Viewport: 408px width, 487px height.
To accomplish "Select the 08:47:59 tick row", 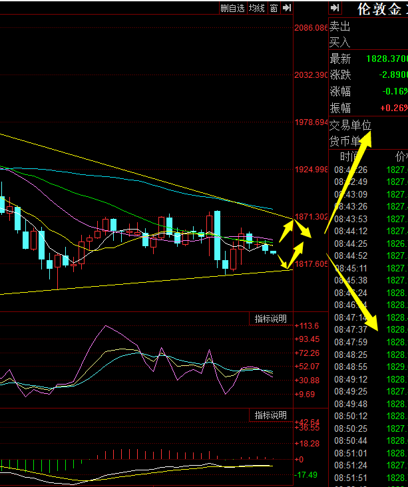I will pos(368,342).
